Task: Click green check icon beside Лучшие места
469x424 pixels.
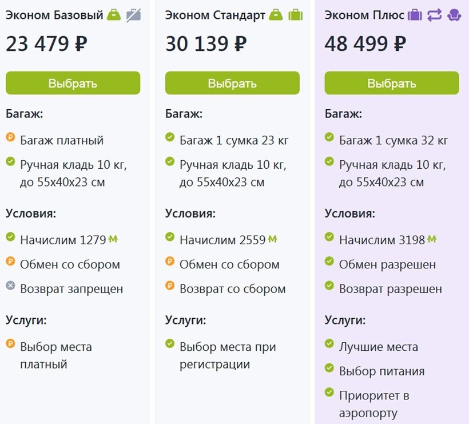Action: point(329,344)
